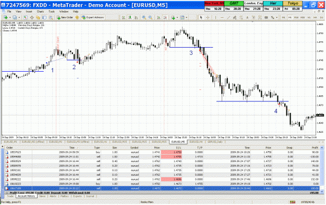Viewport: 326px width, 205px height.
Task: Select the text A tool
Action: (247, 17)
